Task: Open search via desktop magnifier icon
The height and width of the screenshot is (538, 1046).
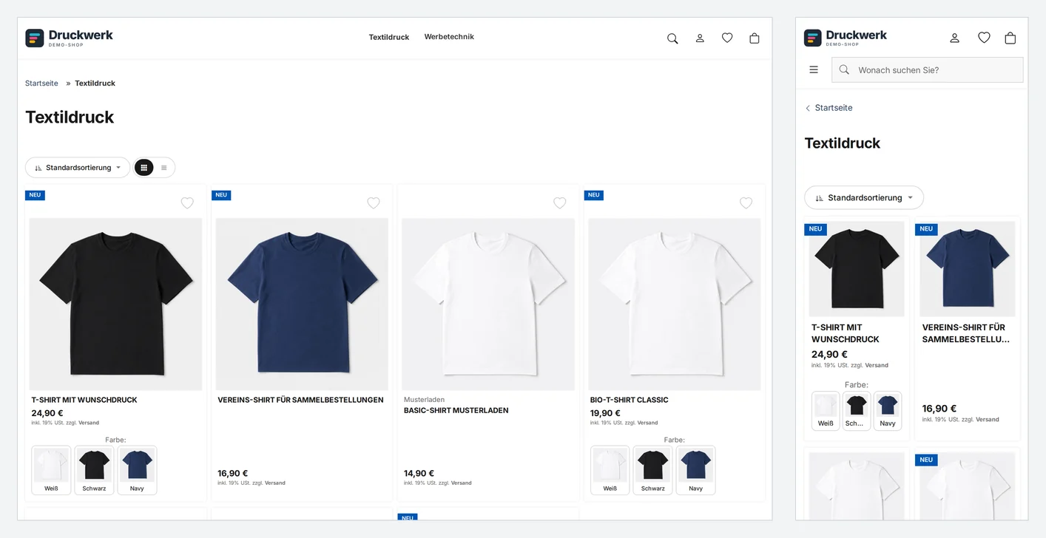Action: tap(672, 38)
